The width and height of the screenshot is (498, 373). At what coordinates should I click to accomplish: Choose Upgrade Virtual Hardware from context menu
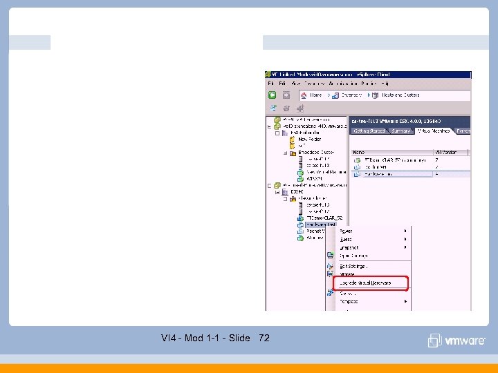click(x=365, y=283)
